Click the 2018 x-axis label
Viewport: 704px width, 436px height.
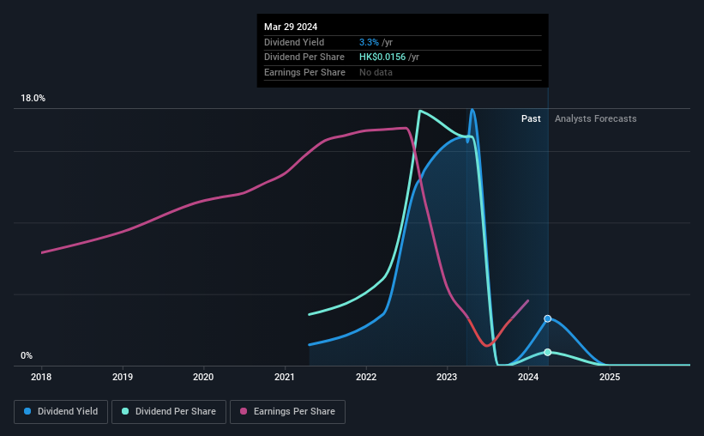click(x=41, y=377)
